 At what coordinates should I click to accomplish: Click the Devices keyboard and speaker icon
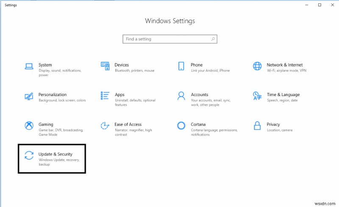[x=105, y=66]
